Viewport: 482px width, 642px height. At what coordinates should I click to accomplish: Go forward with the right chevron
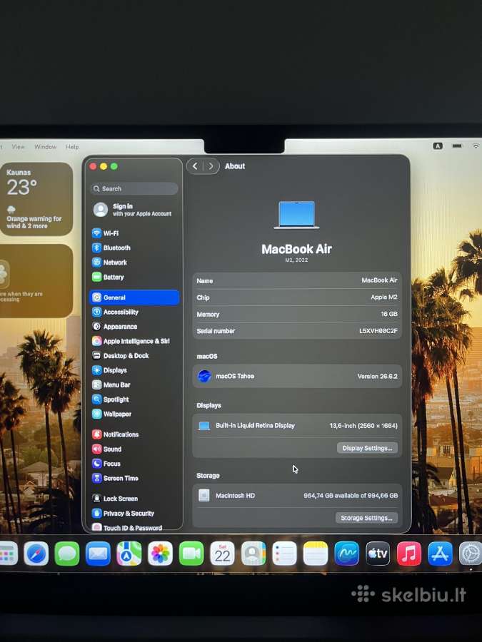point(211,166)
